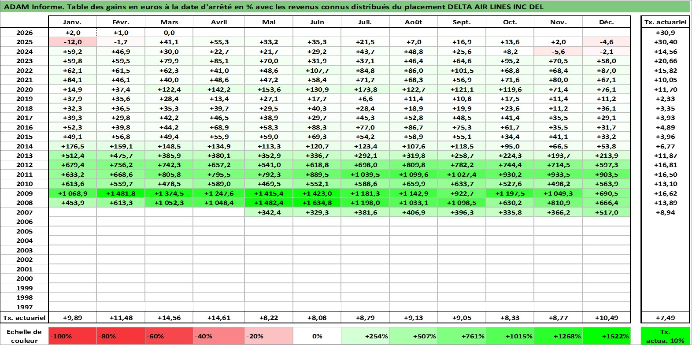Select the +52,8 cell in August 2017

[x=413, y=118]
